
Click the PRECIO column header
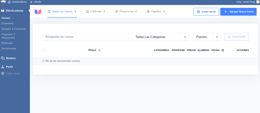[191, 50]
